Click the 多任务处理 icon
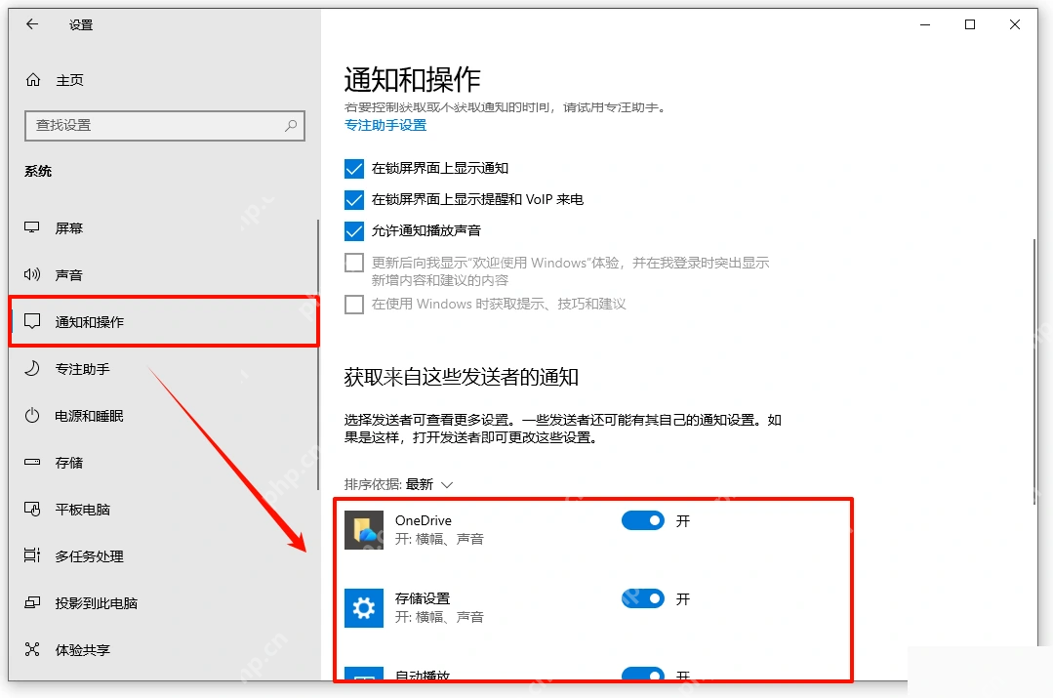The height and width of the screenshot is (698, 1053). pyautogui.click(x=31, y=555)
